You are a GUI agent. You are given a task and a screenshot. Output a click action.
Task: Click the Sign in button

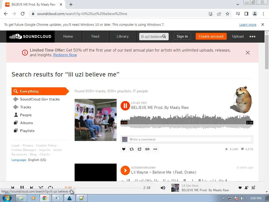pos(182,36)
